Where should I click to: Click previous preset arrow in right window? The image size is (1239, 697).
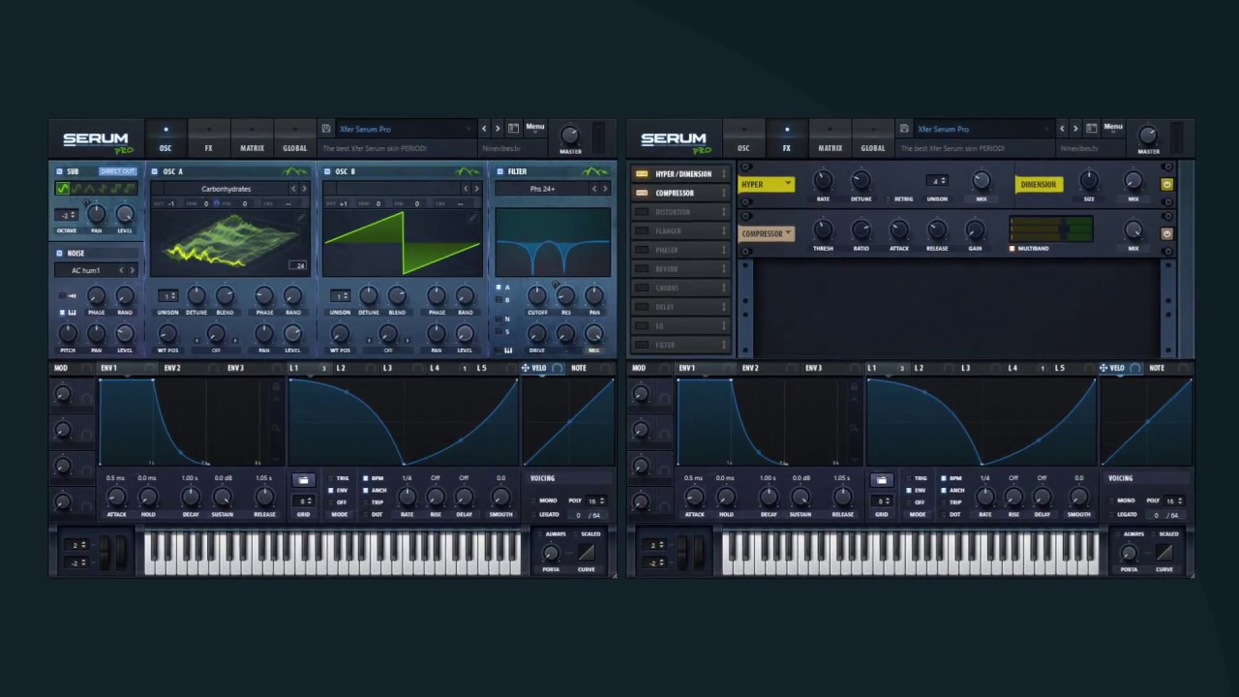(x=1062, y=129)
